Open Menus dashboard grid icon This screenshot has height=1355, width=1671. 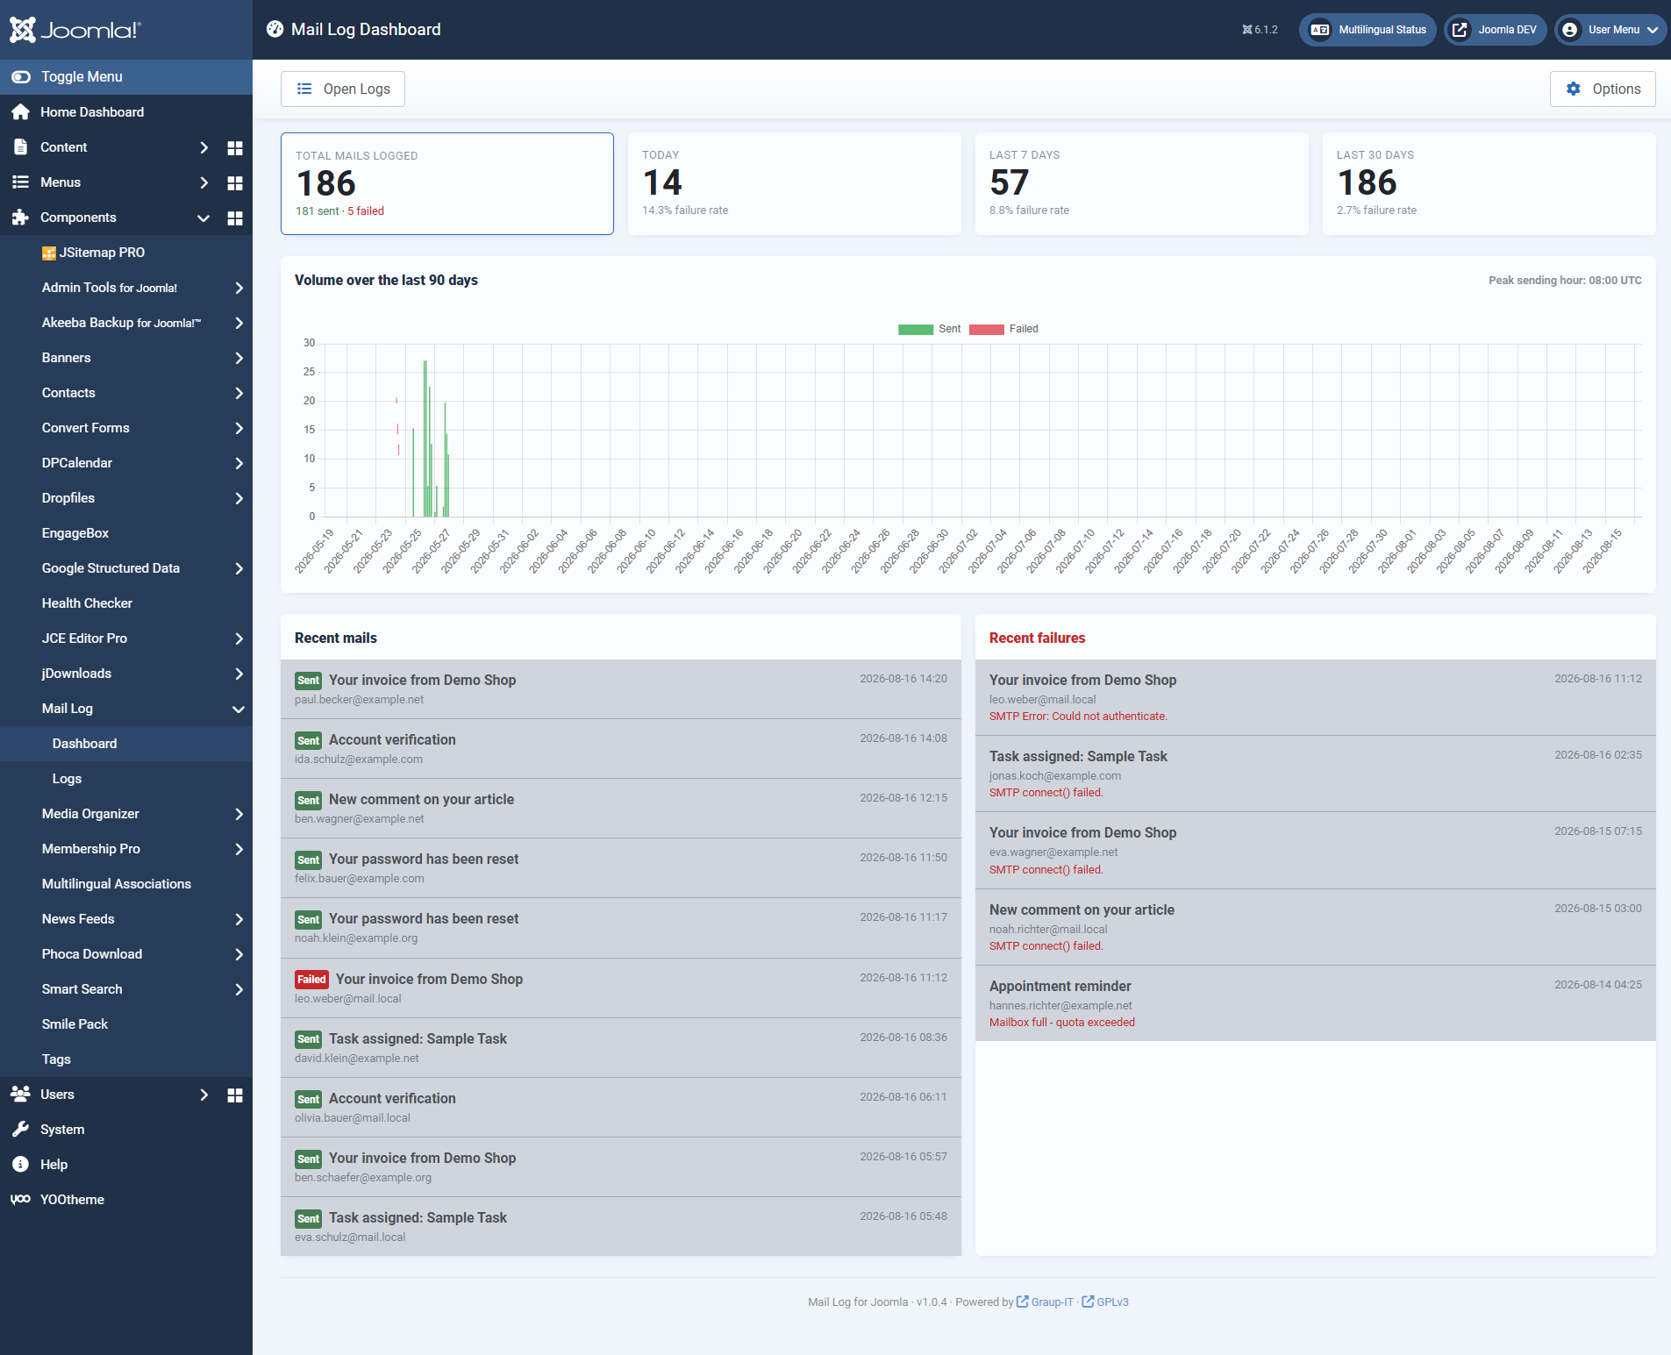235,182
